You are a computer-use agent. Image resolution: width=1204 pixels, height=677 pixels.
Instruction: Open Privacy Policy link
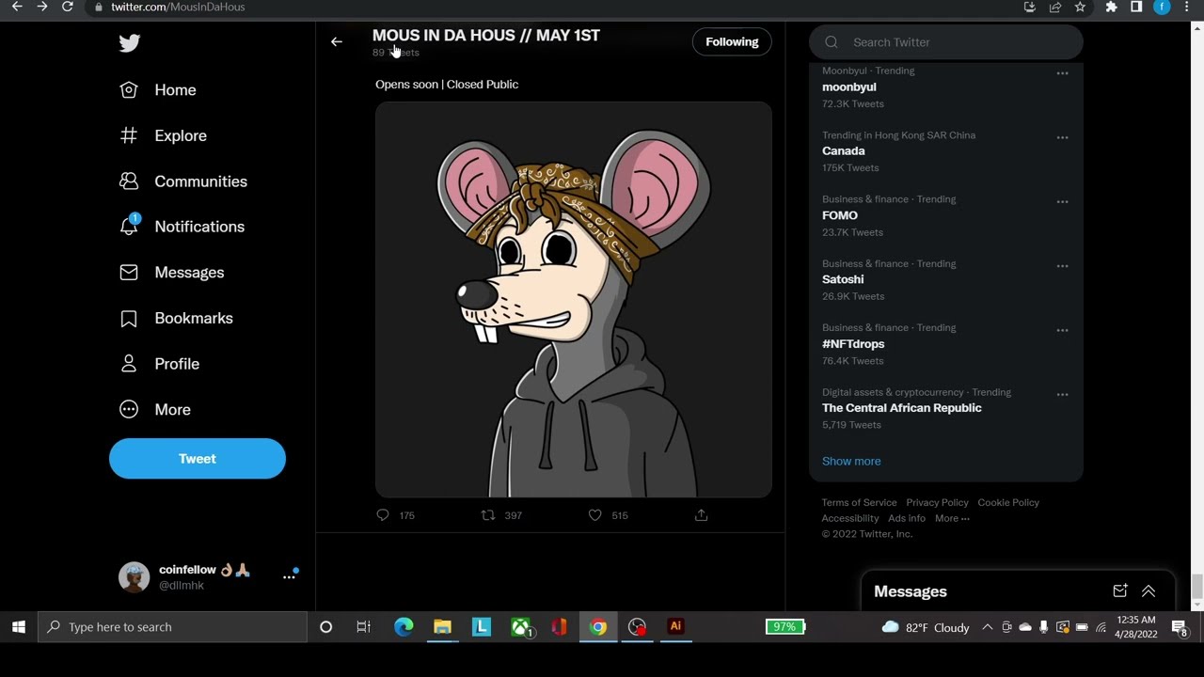pyautogui.click(x=937, y=503)
